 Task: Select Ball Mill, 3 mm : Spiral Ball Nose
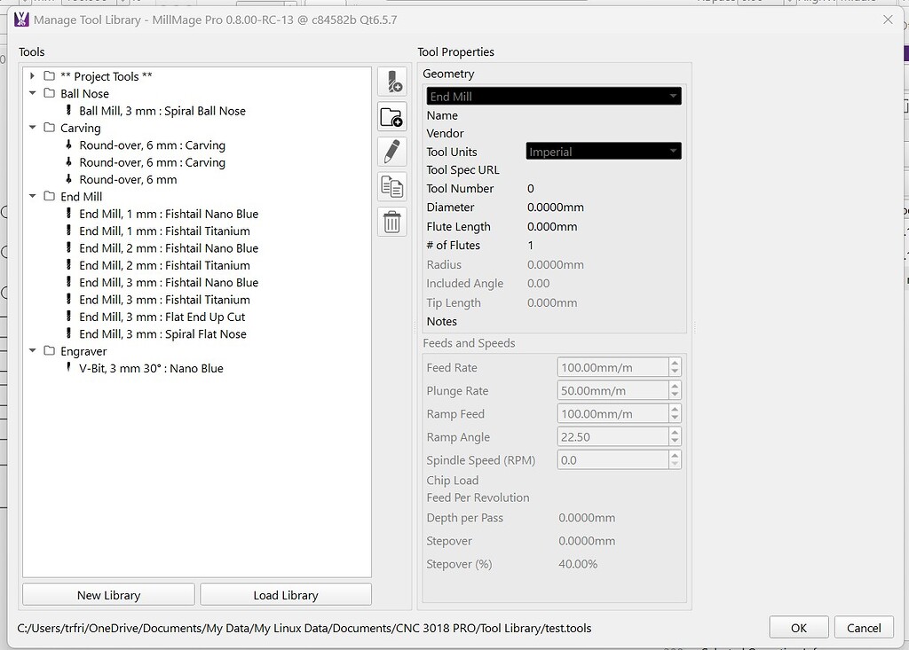click(162, 111)
